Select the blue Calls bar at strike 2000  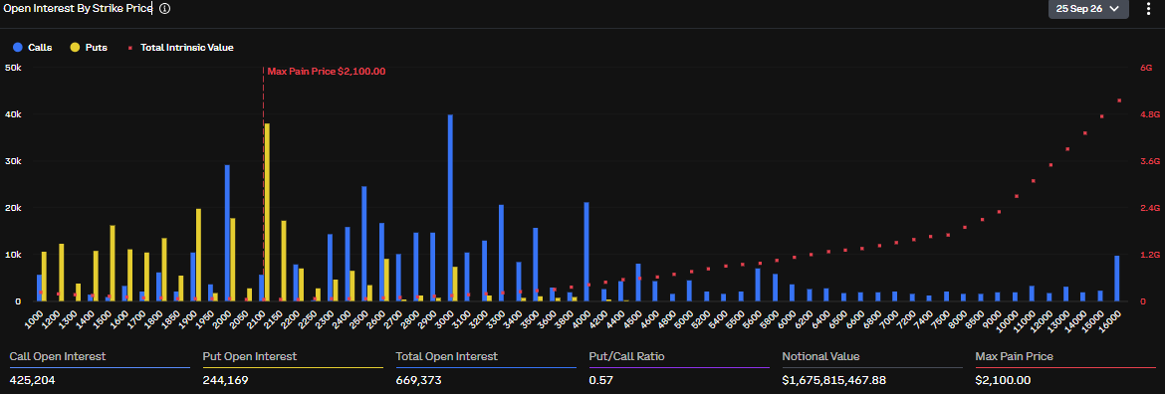tap(227, 233)
